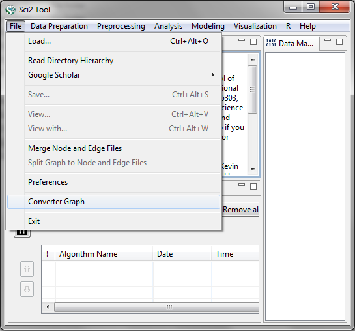The width and height of the screenshot is (355, 331).
Task: Click the scheduler pause button
Action: tap(22, 233)
